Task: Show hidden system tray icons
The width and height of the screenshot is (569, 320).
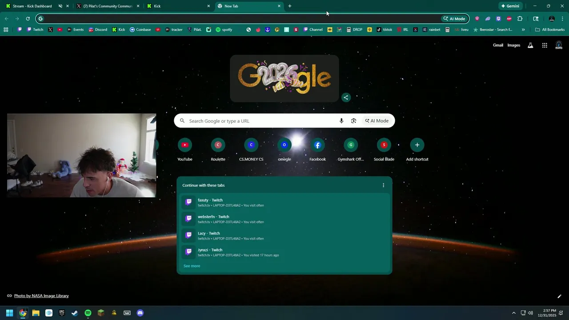Action: coord(514,313)
